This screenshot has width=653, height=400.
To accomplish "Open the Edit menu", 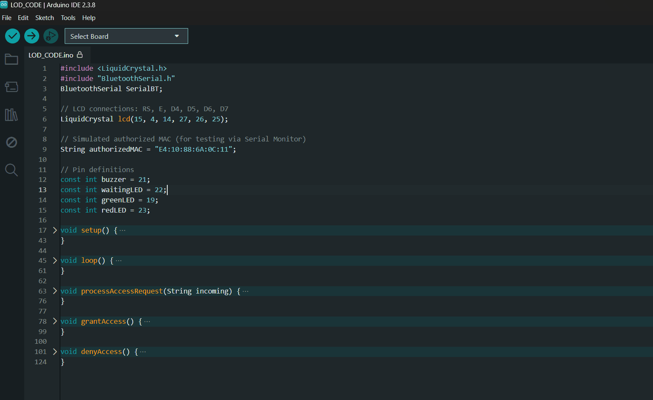I will pyautogui.click(x=23, y=18).
